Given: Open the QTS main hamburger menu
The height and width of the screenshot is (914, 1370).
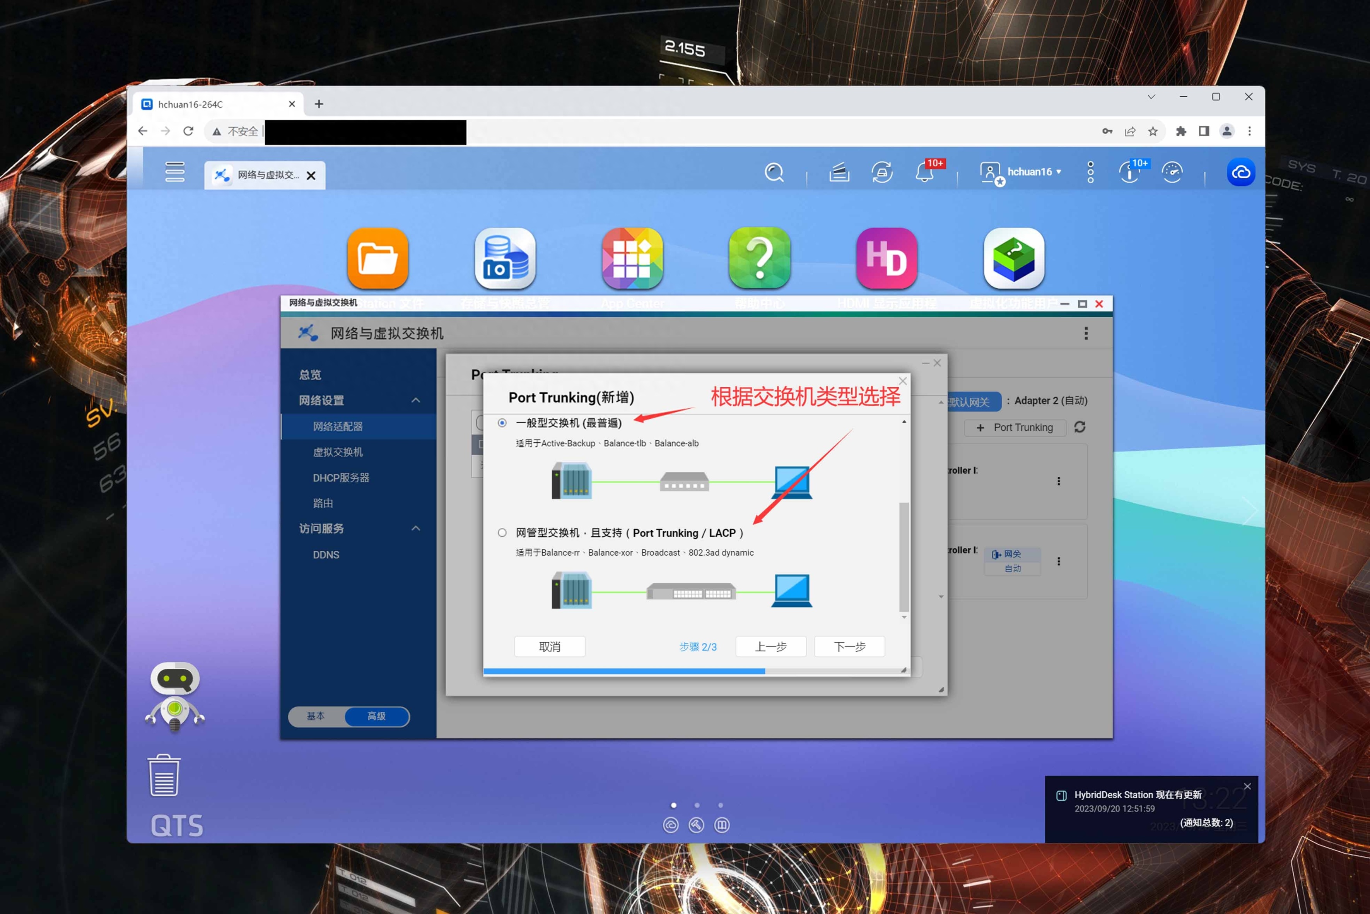Looking at the screenshot, I should click(x=175, y=172).
